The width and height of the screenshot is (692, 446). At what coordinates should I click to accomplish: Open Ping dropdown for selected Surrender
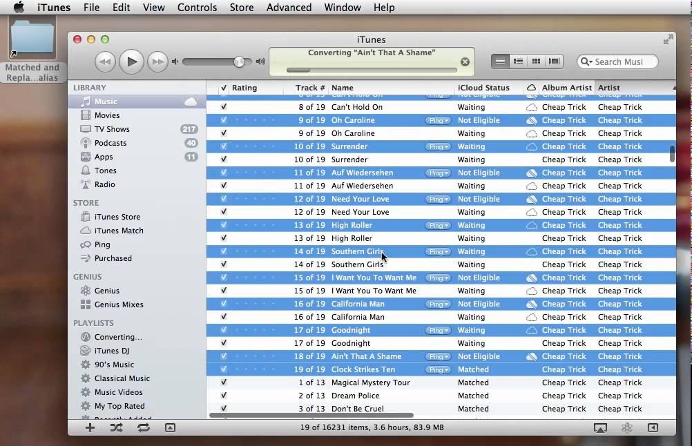point(438,147)
